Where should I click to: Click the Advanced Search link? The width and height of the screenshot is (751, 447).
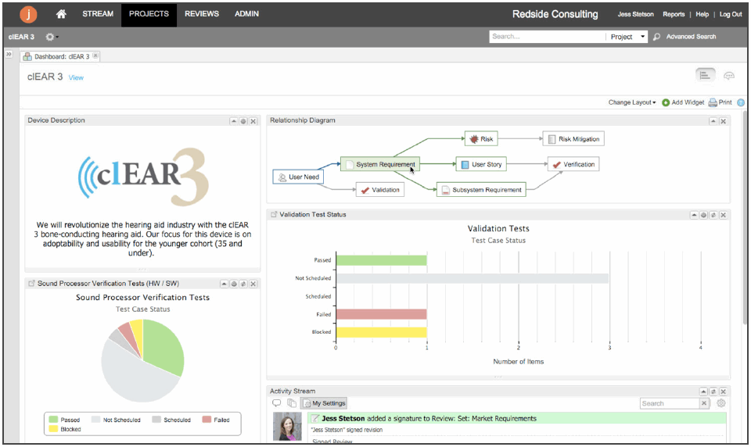[x=691, y=37]
